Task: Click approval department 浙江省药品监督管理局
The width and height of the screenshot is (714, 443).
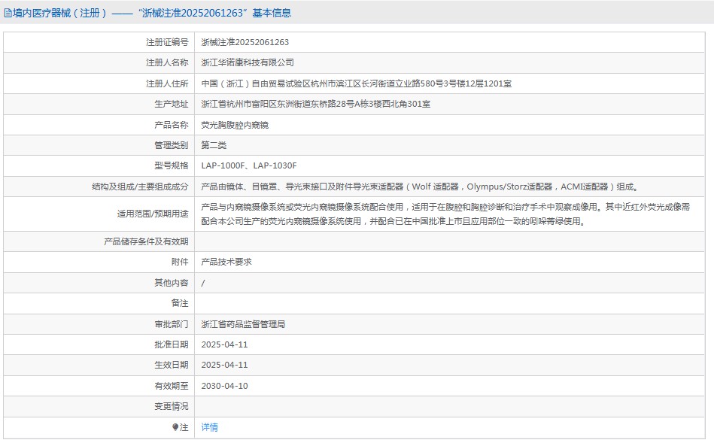Action: coord(243,324)
